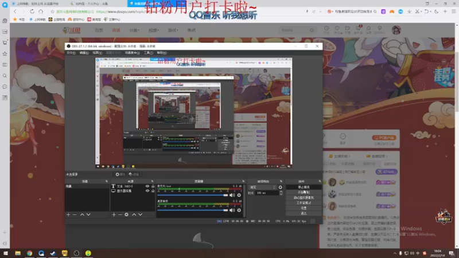
Task: Click the transition duration field
Action: [x=267, y=193]
